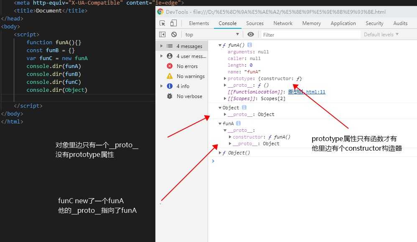Click the console prompt line
Image resolution: width=417 pixels, height=242 pixels.
[313, 161]
